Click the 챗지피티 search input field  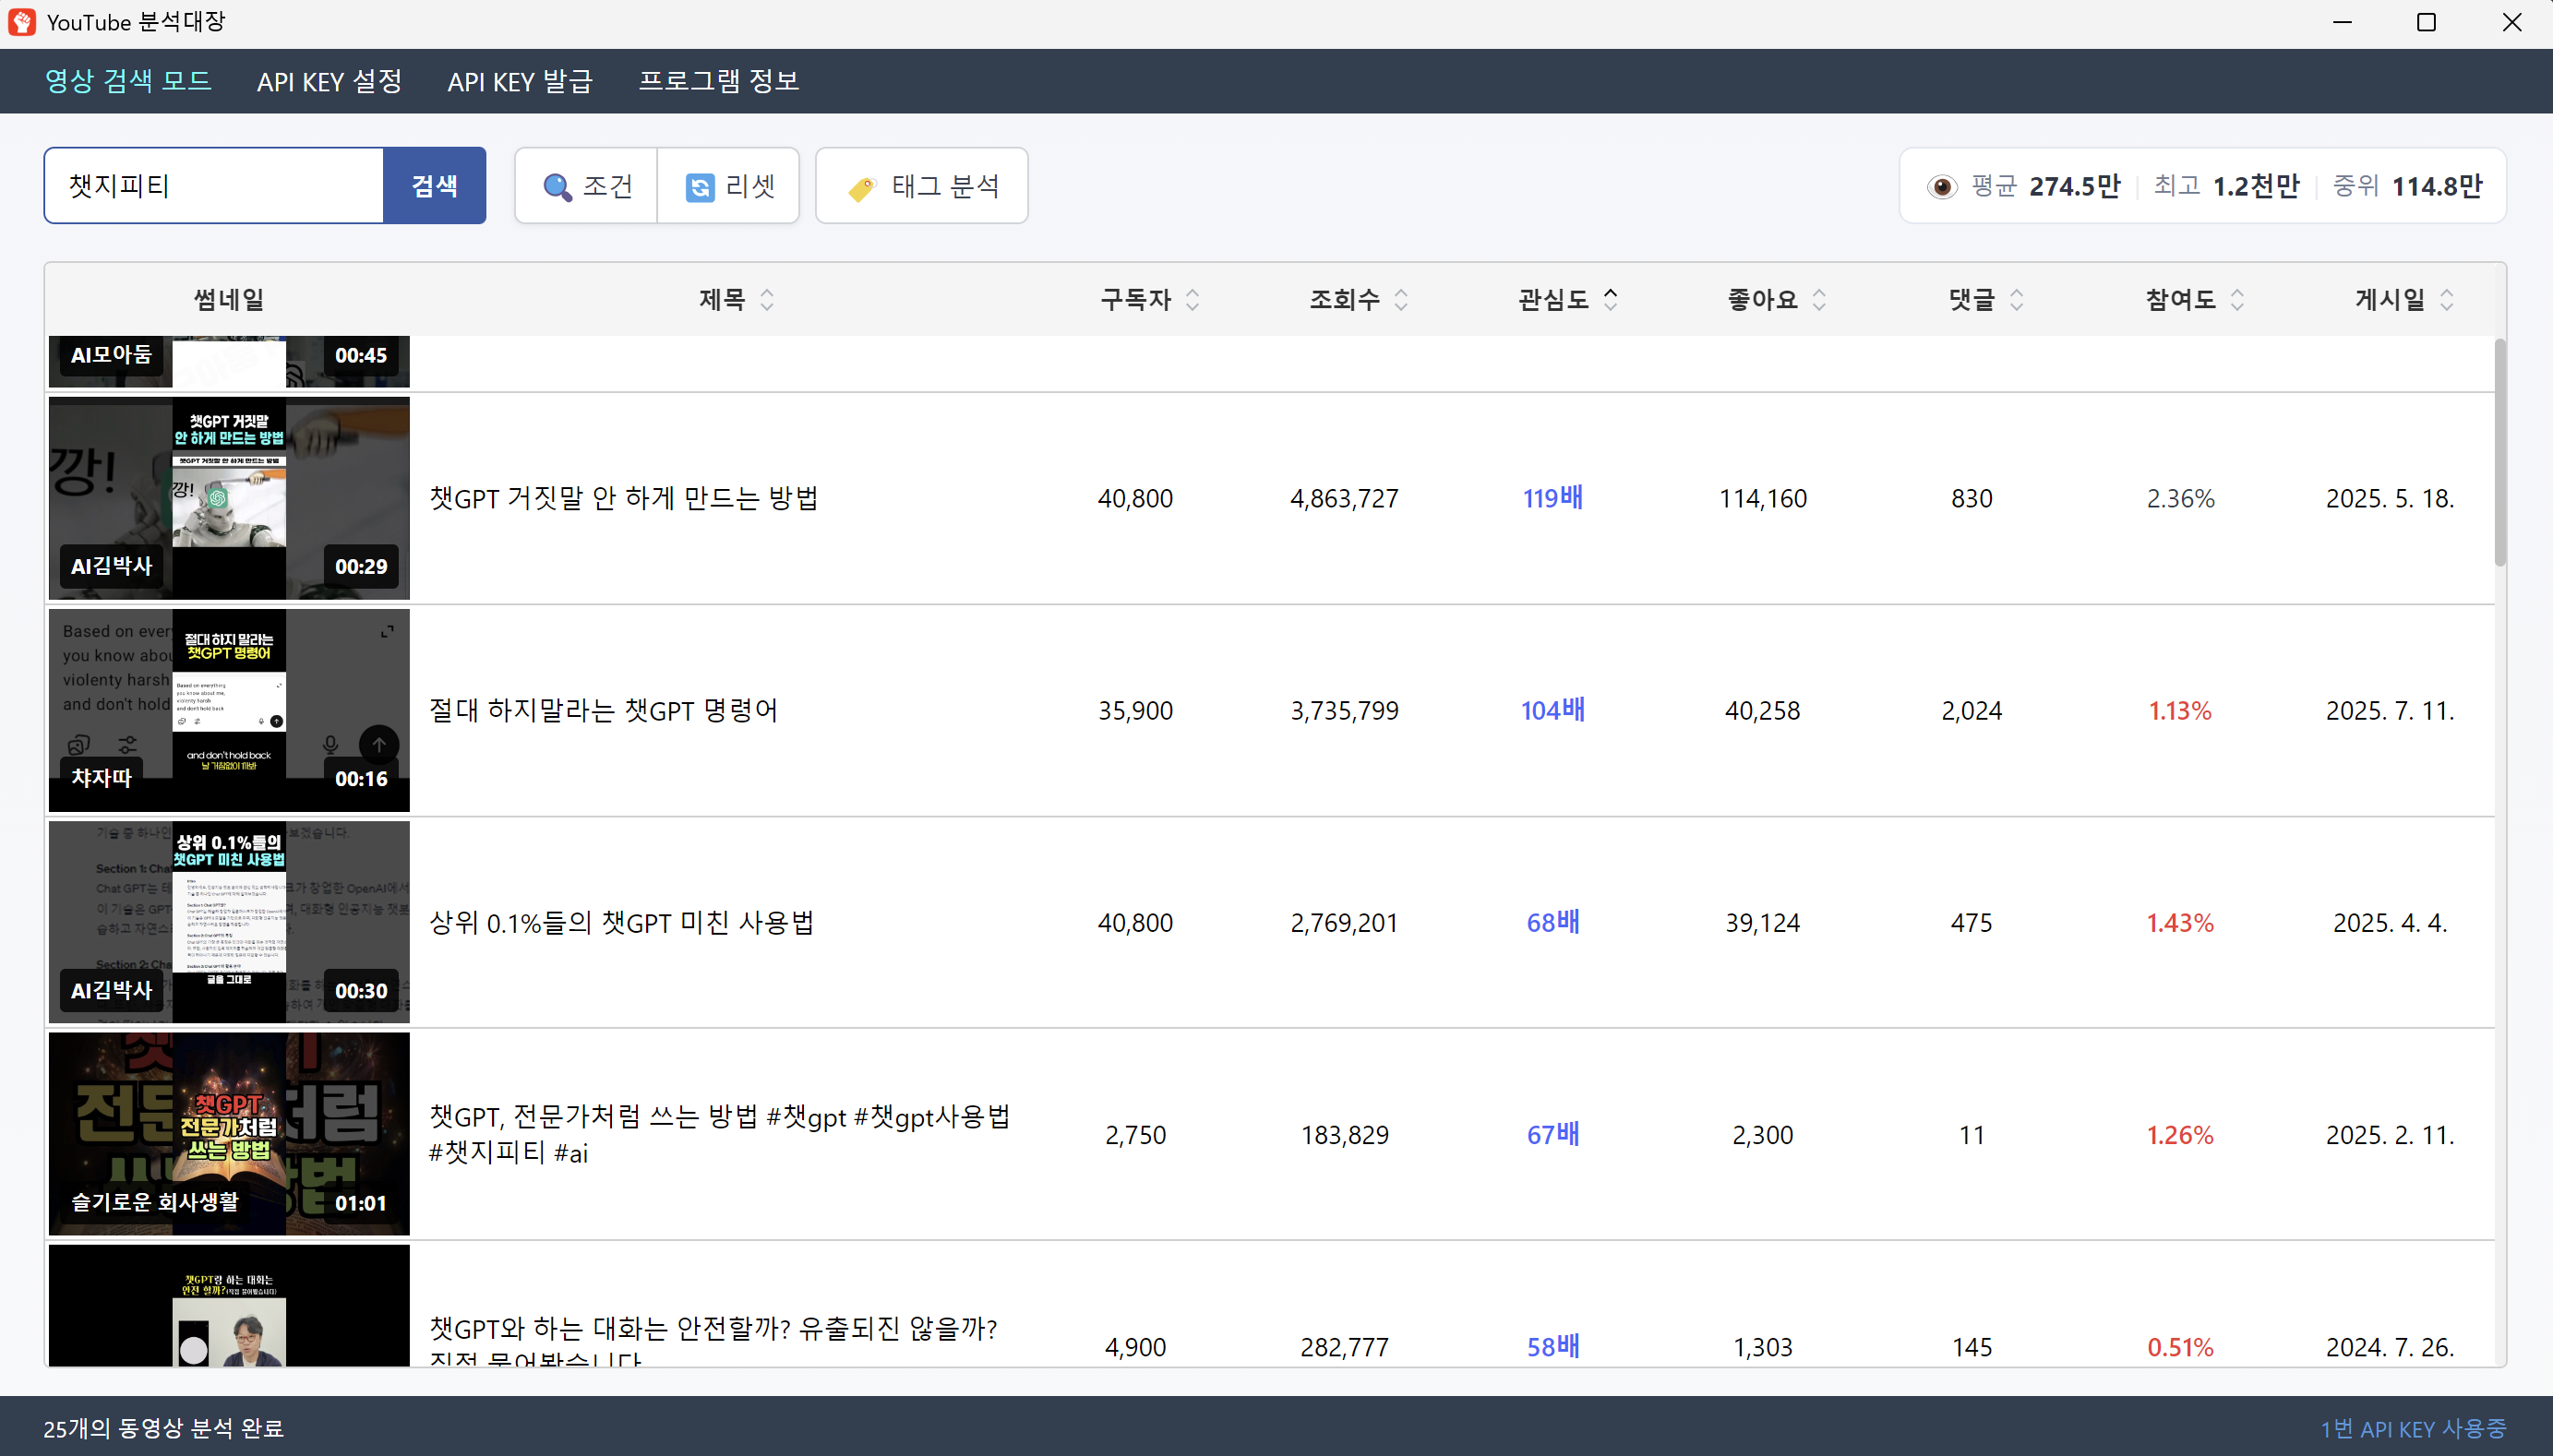[x=214, y=186]
